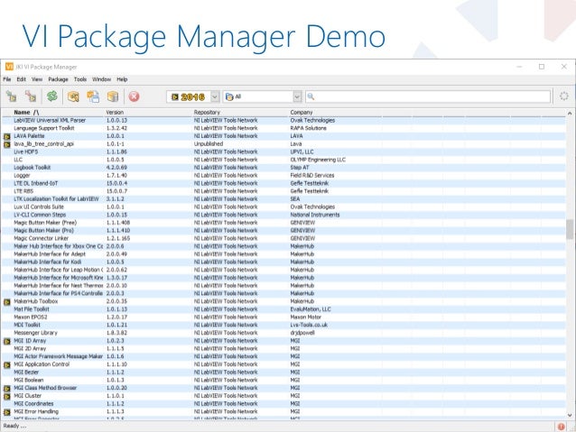The width and height of the screenshot is (576, 432).
Task: Click the green refresh package list icon
Action: pyautogui.click(x=52, y=97)
